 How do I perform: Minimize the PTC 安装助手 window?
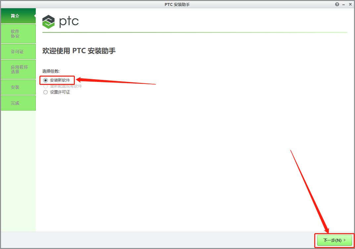[x=343, y=5]
